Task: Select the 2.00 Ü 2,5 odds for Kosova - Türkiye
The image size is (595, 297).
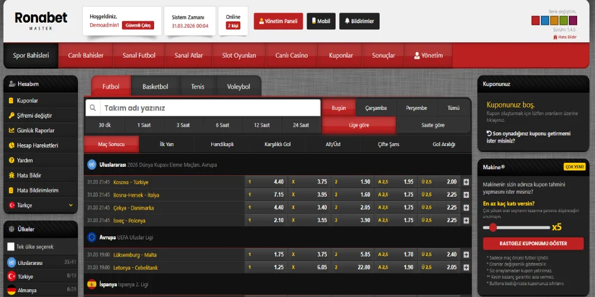Action: [x=439, y=182]
